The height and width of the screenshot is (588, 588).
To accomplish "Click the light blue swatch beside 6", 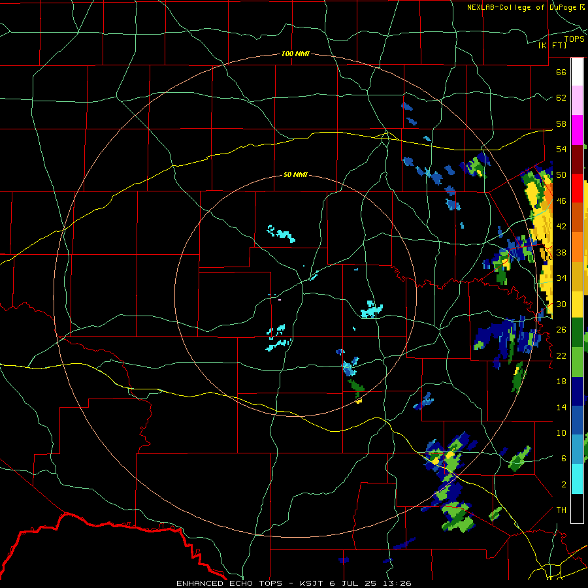I will 577,449.
